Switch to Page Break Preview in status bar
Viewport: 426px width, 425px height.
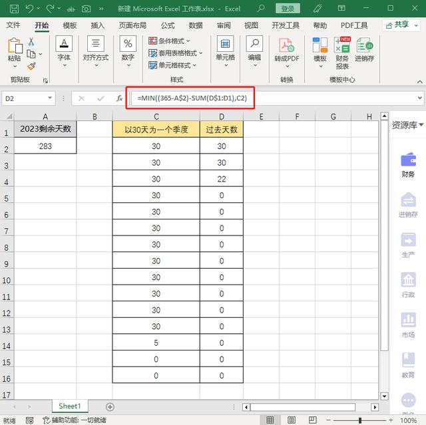coord(312,420)
